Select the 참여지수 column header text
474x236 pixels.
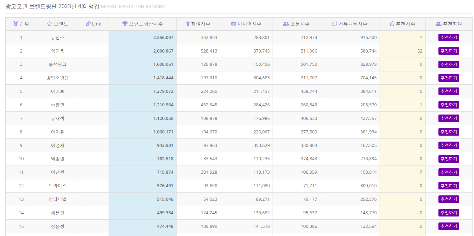[x=201, y=24]
